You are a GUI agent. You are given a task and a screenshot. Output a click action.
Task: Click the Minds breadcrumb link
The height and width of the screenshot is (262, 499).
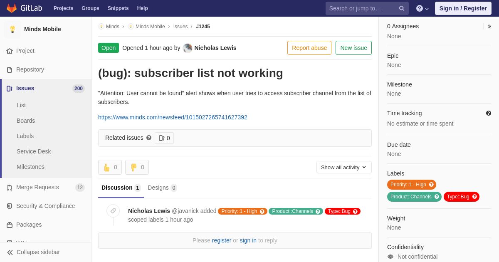point(113,27)
